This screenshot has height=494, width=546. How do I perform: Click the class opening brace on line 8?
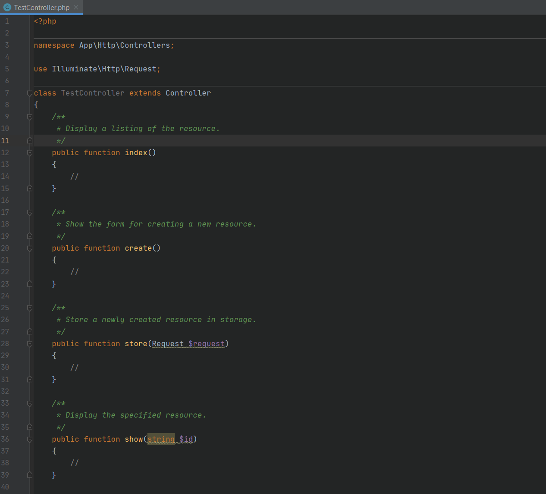(x=36, y=105)
